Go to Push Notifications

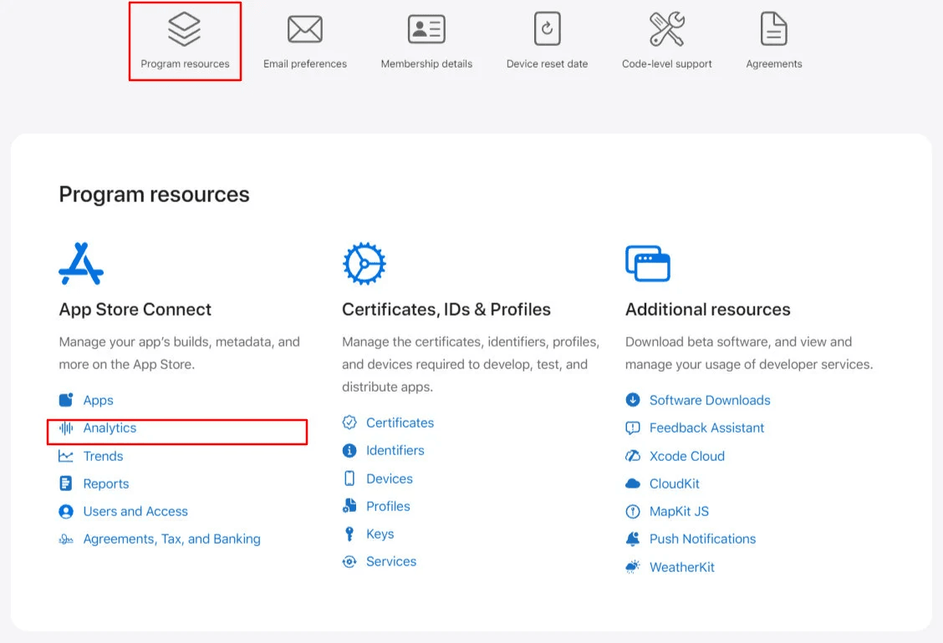pos(702,539)
